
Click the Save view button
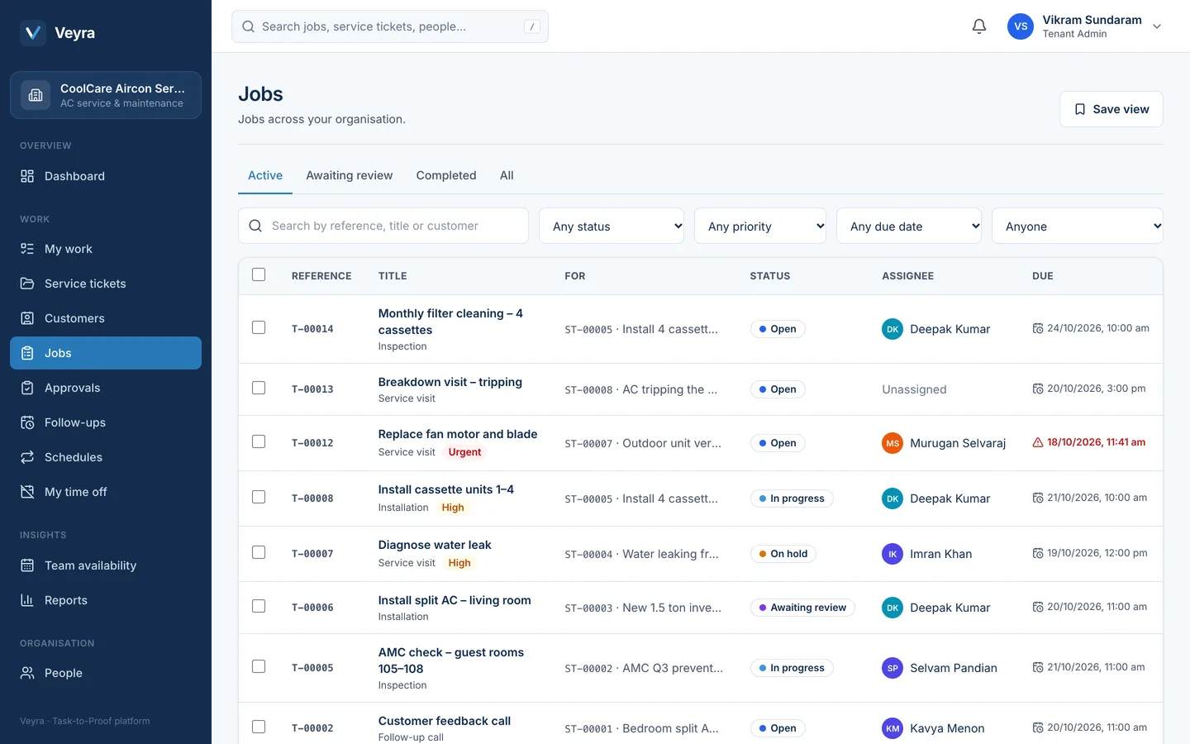click(1111, 109)
